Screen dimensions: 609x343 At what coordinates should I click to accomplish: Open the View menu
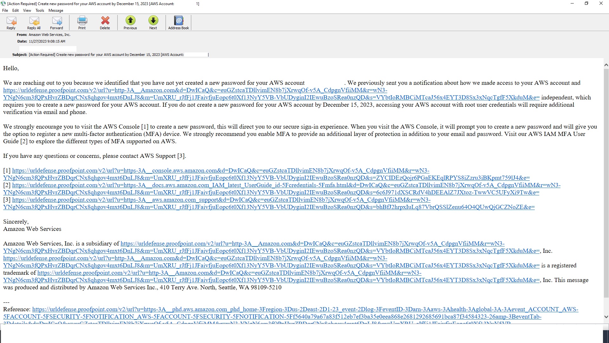pyautogui.click(x=27, y=10)
